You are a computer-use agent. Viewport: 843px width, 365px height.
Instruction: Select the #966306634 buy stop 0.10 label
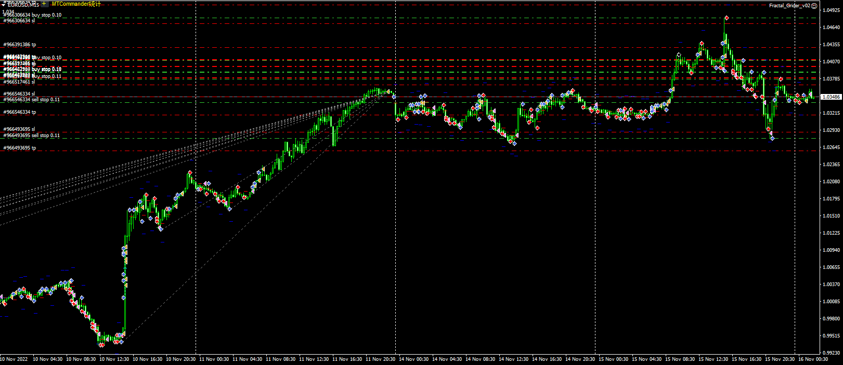coord(32,15)
